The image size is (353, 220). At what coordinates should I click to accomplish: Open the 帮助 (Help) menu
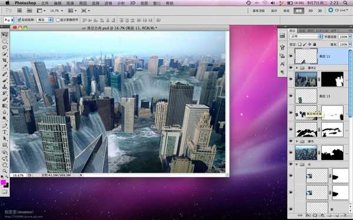click(x=169, y=3)
